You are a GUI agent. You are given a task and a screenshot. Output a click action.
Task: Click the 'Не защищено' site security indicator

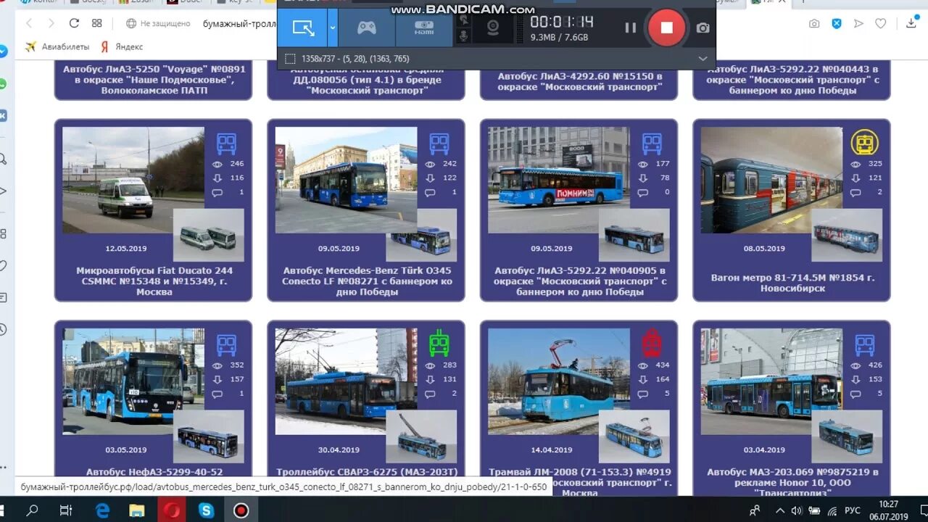click(x=158, y=24)
